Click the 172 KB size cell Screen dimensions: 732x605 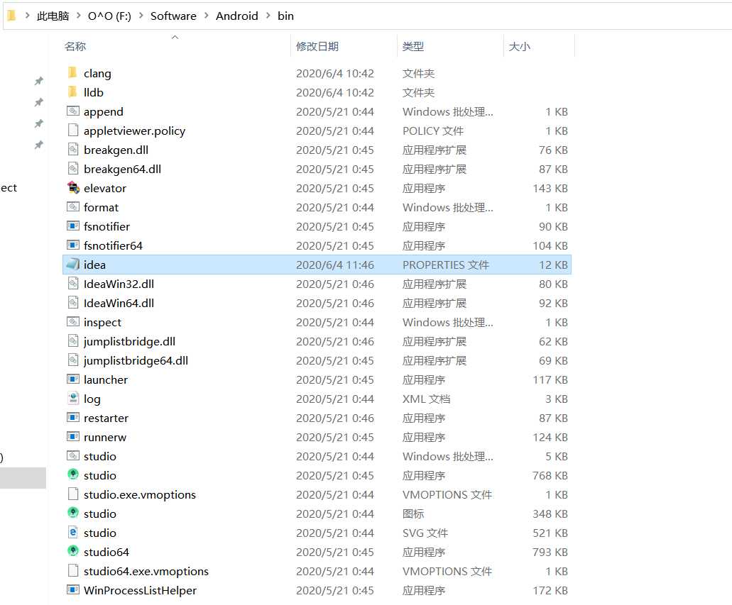[550, 591]
